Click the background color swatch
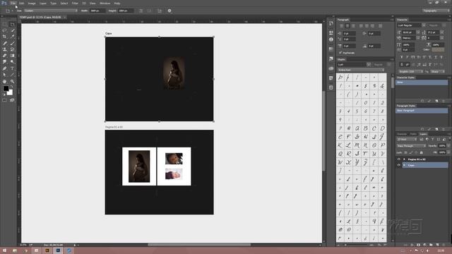 [11, 93]
